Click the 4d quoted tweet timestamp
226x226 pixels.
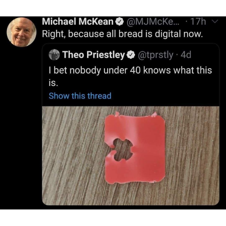point(186,55)
